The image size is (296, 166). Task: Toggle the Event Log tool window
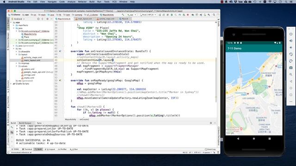[210, 149]
